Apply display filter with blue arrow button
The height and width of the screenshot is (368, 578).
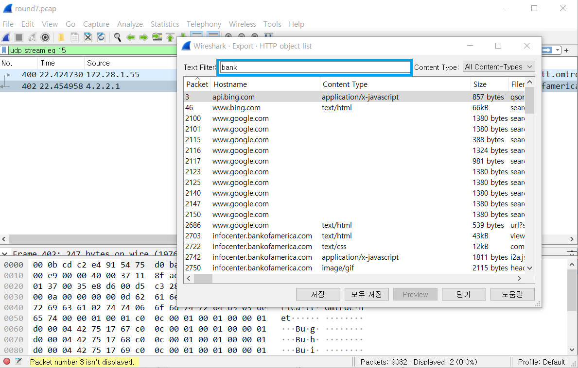[x=547, y=50]
